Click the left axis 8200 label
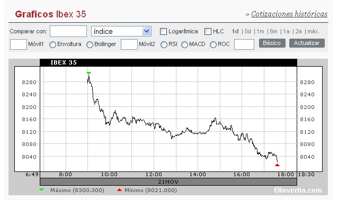The image size is (338, 200). 29,107
